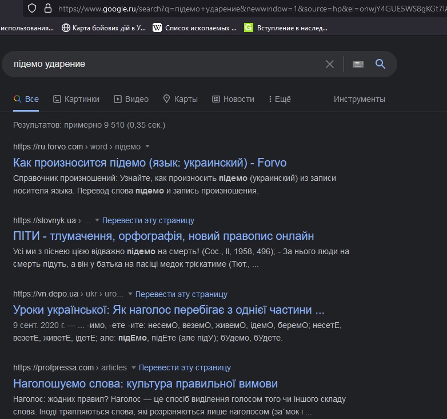447x419 pixels.
Task: Click Перевести эту страницу for profpressa.com
Action: coord(185,367)
